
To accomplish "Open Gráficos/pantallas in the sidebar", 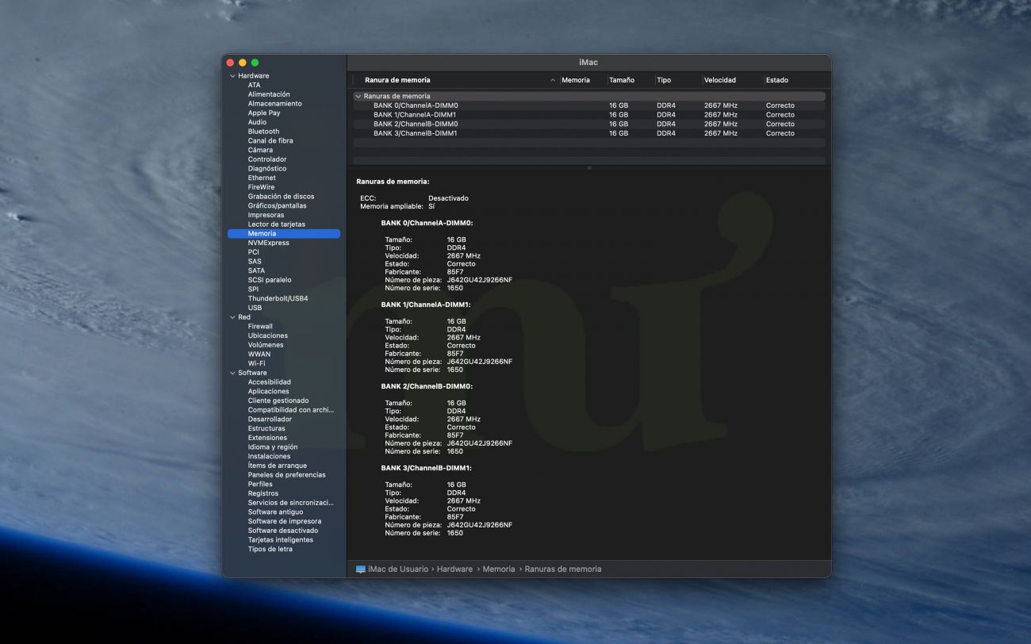I will pos(277,205).
